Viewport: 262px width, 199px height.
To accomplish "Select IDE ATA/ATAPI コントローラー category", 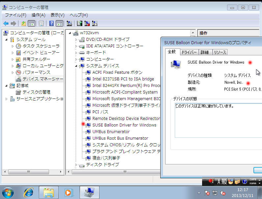I will coord(111,46).
